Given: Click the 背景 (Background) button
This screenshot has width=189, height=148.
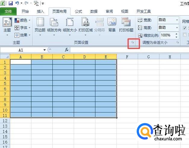Looking at the screenshot, I should [112, 25].
